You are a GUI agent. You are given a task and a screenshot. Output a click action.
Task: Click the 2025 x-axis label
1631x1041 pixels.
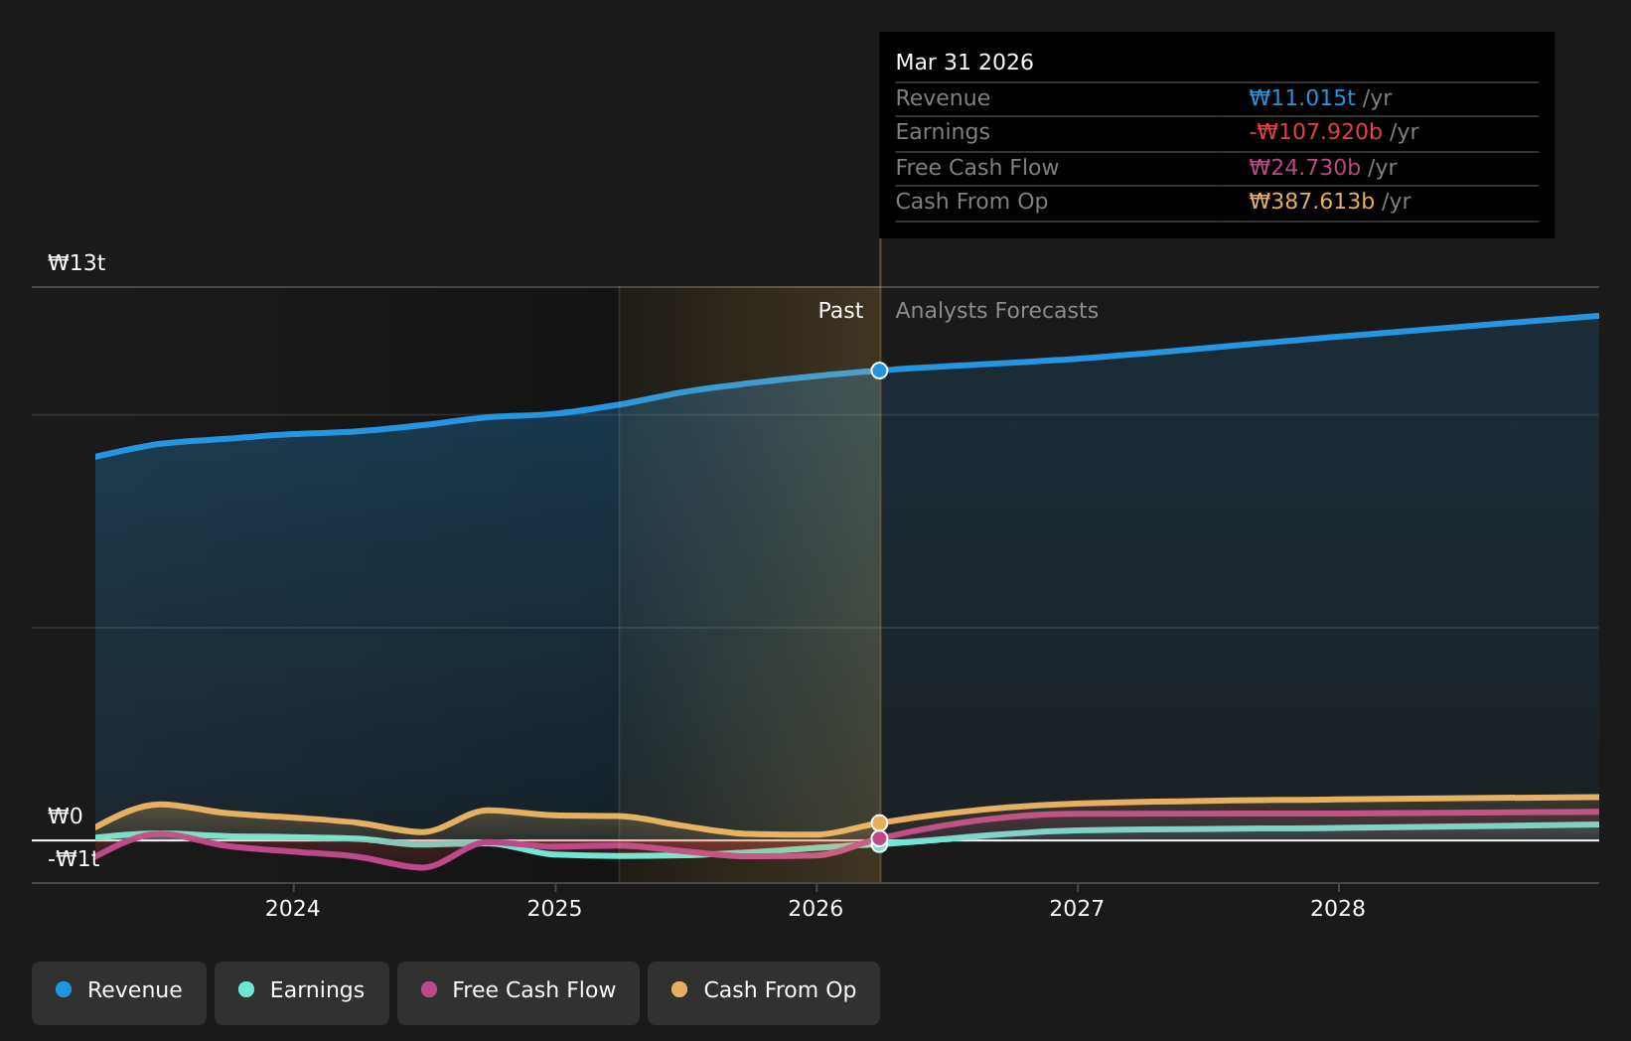[554, 909]
